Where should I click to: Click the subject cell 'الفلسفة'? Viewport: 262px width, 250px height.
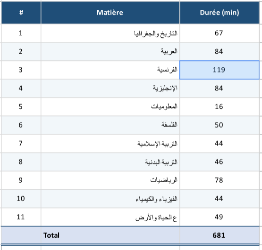(x=110, y=125)
